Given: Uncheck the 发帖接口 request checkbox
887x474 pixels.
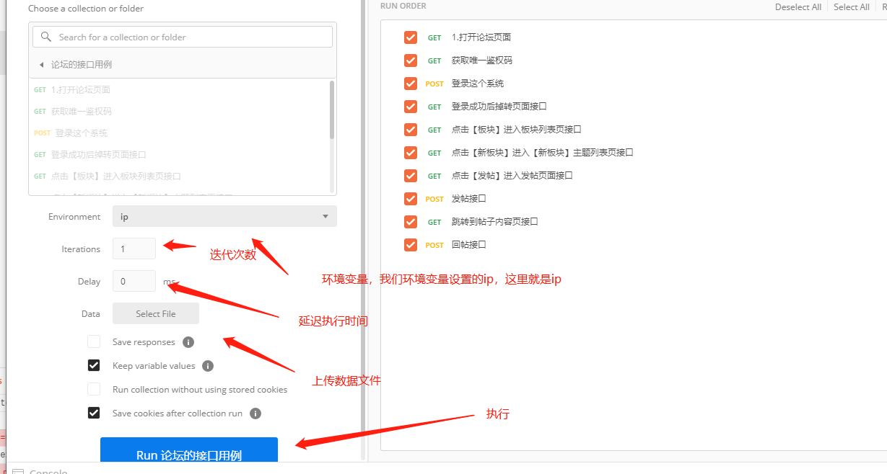Looking at the screenshot, I should tap(411, 199).
